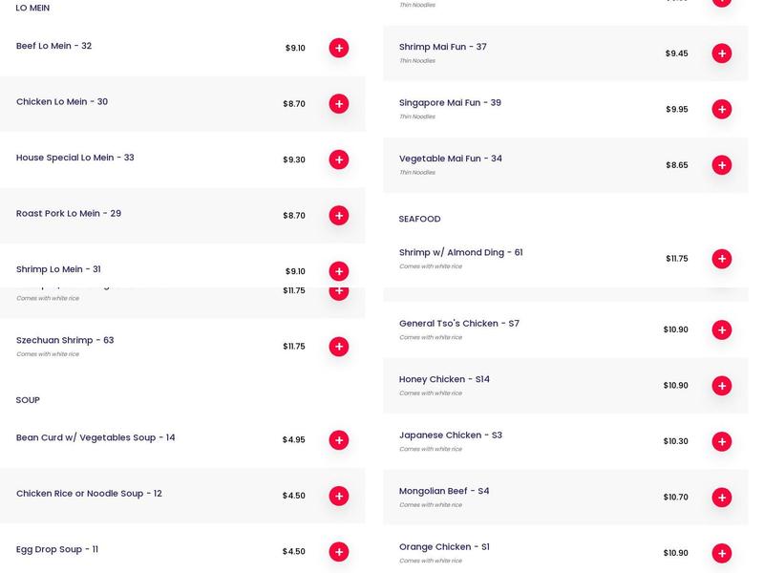Tap plus for Chicken Rice or Noodle Soup
764x573 pixels.
339,496
